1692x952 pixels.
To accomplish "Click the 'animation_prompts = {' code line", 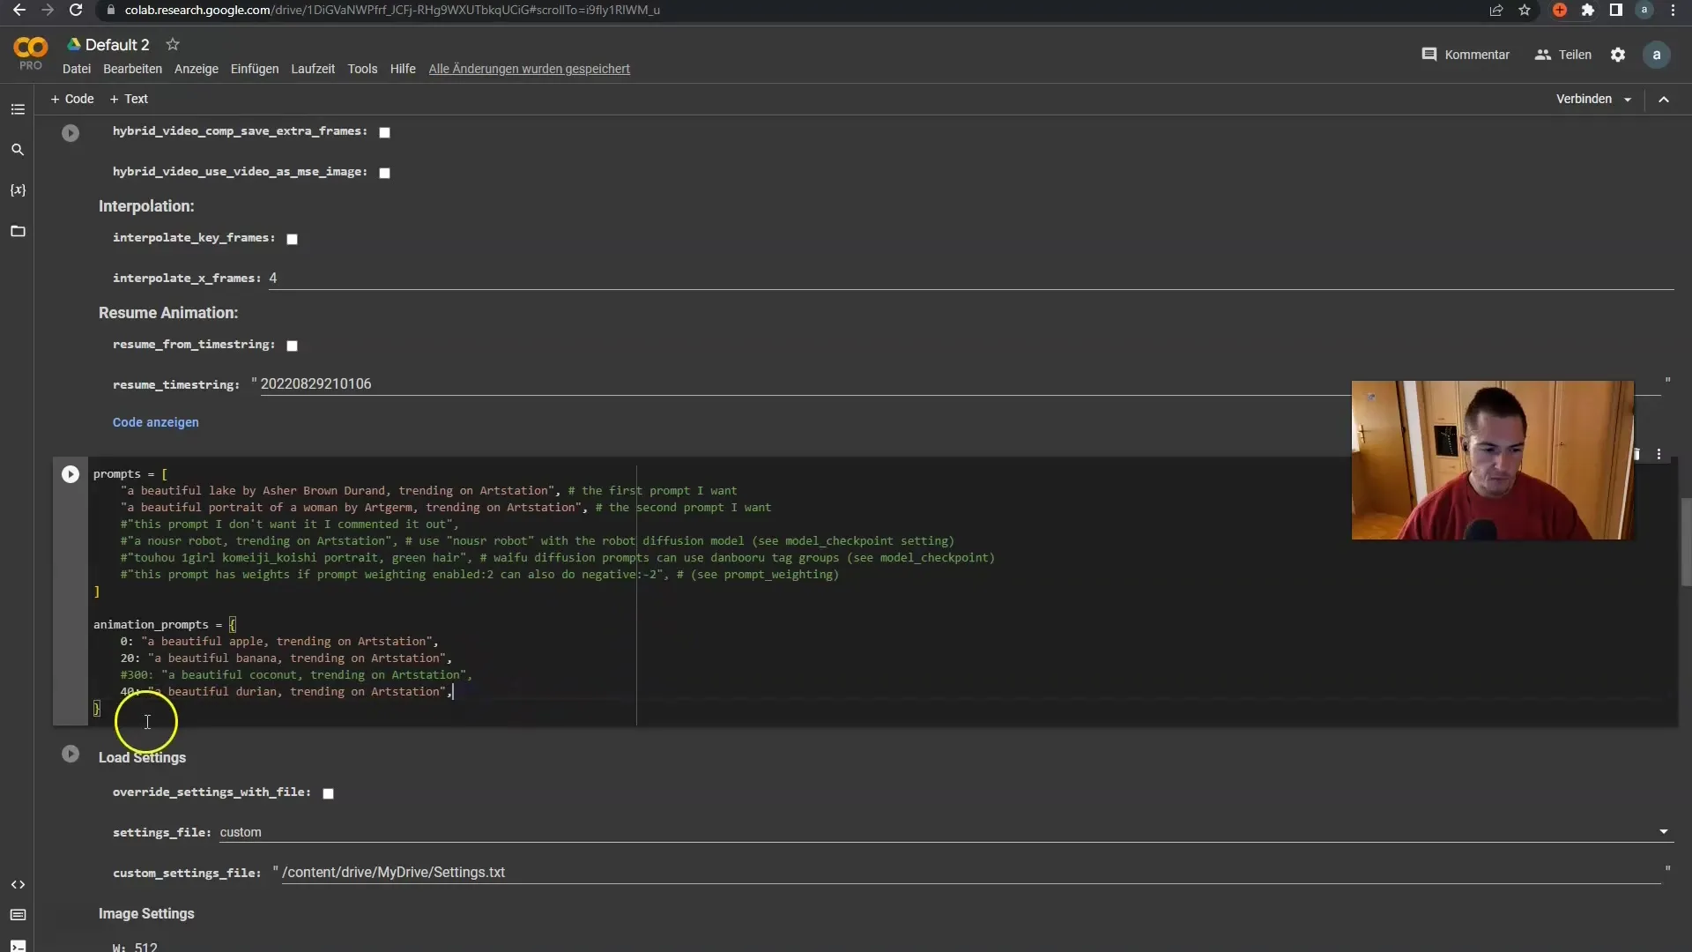I will [165, 625].
